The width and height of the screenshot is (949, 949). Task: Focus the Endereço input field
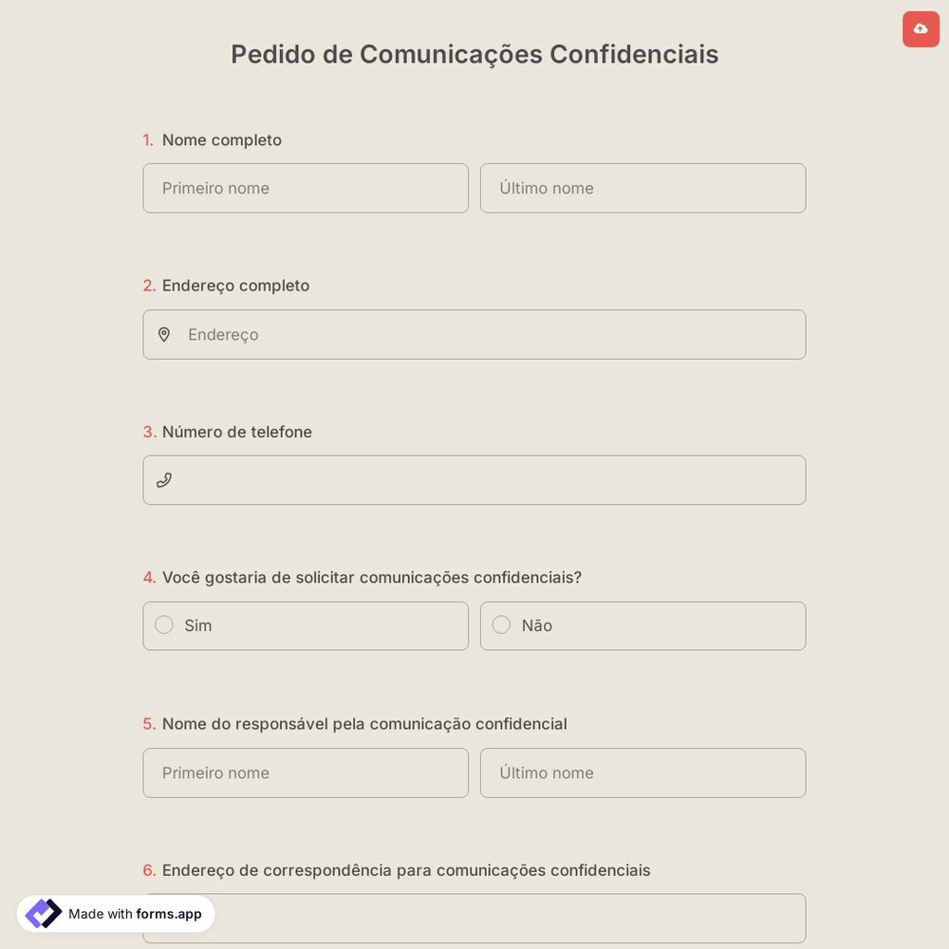pyautogui.click(x=474, y=334)
